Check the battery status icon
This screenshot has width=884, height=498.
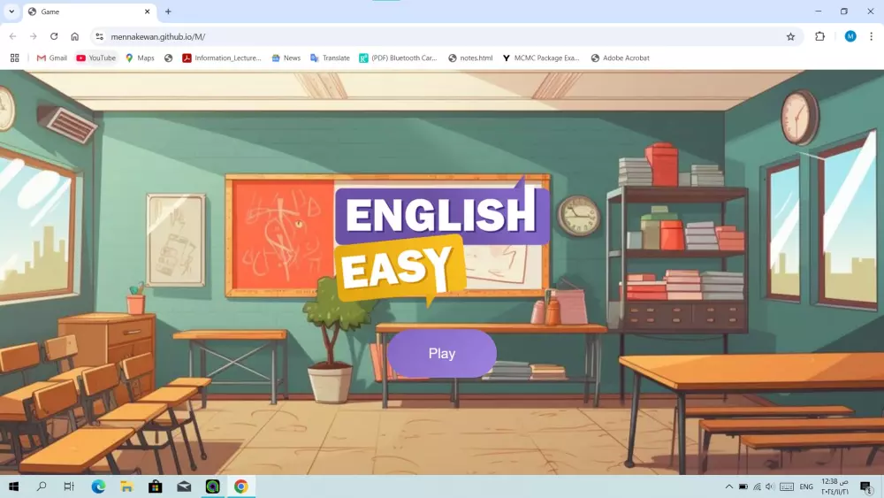[743, 487]
